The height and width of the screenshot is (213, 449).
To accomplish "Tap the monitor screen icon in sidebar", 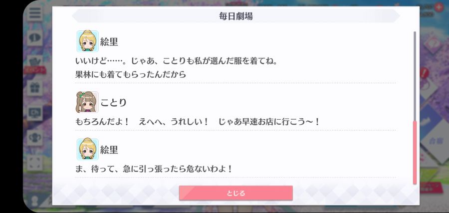I will pos(35,113).
